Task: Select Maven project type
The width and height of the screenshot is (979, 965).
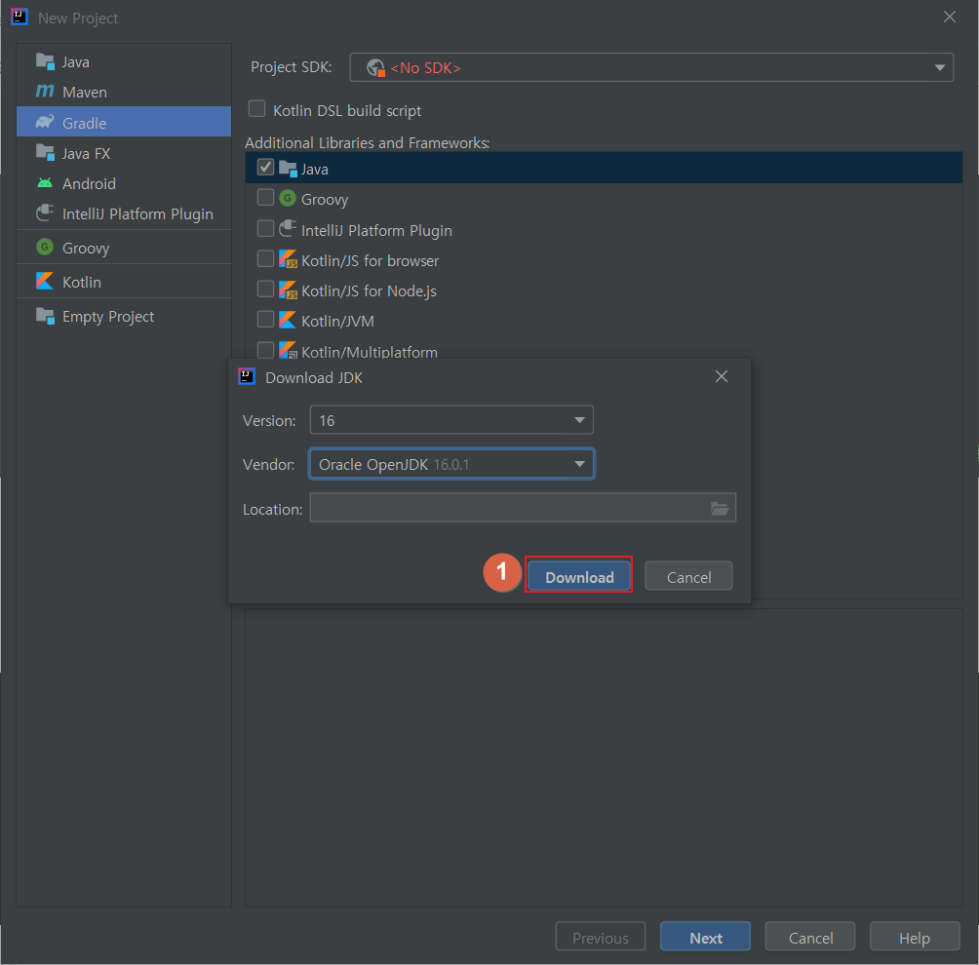Action: [124, 92]
